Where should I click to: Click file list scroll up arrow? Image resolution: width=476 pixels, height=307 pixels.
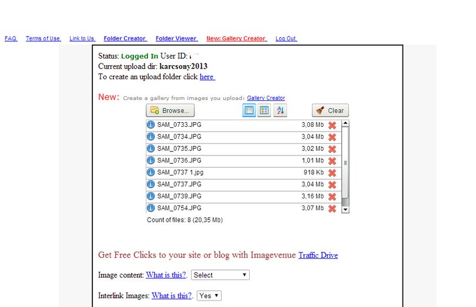(x=345, y=123)
